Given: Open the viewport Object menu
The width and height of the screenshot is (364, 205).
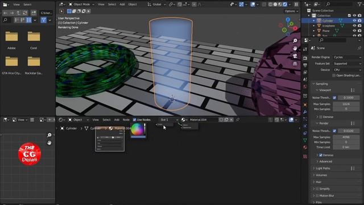Looking at the screenshot, I should coord(133,5).
